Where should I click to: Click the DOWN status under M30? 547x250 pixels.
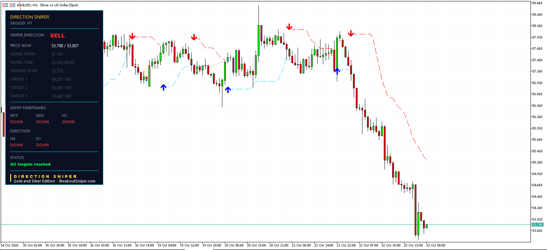click(42, 122)
